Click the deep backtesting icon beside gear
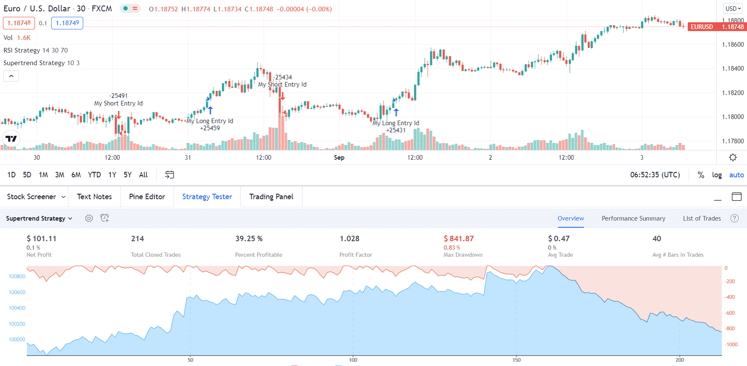 click(x=105, y=218)
